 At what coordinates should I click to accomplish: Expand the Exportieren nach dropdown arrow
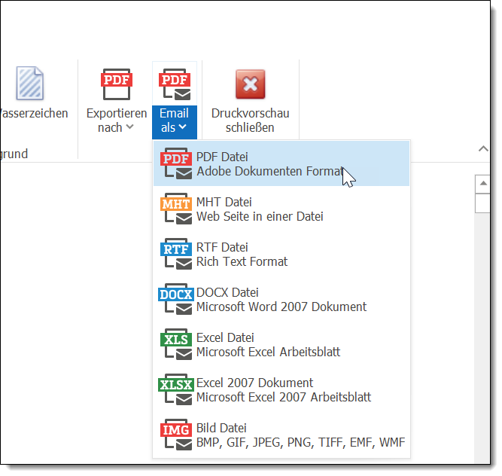coord(130,127)
